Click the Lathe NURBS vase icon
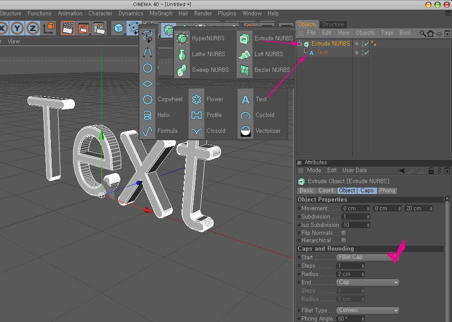 point(182,54)
